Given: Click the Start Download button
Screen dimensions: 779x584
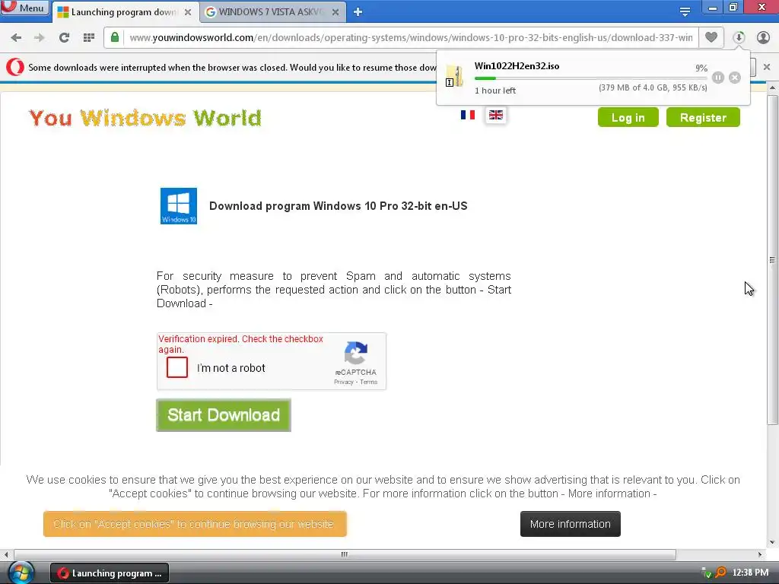Looking at the screenshot, I should pyautogui.click(x=224, y=415).
